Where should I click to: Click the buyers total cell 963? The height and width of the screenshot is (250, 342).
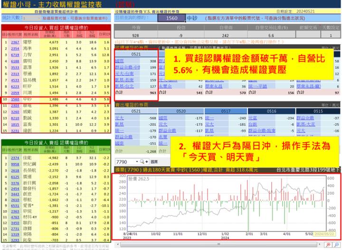153,93
